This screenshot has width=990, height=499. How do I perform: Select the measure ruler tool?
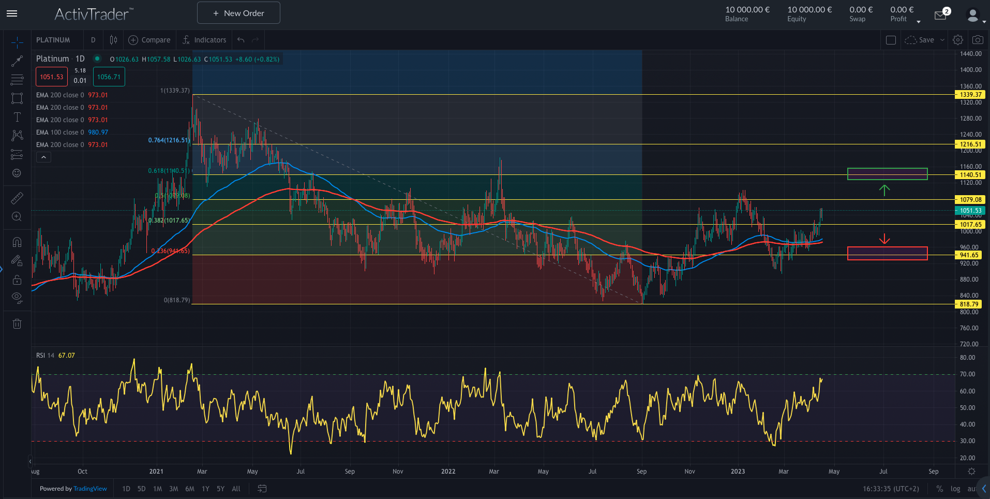pyautogui.click(x=17, y=198)
